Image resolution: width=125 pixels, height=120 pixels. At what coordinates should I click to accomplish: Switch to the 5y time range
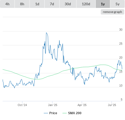(117, 4)
